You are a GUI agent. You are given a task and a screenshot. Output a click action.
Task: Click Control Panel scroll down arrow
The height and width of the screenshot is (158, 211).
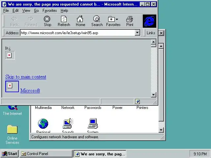[x=161, y=130]
